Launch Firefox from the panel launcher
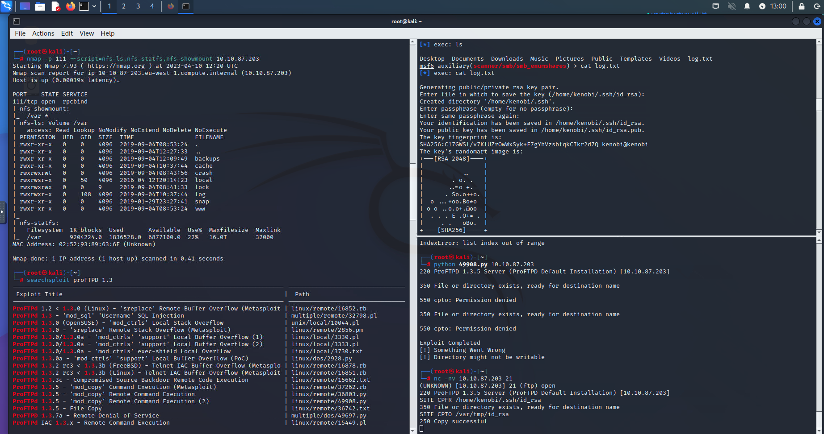This screenshot has height=434, width=824. point(71,6)
